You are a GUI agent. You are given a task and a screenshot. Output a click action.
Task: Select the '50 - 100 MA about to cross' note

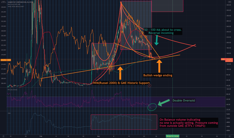(163, 31)
